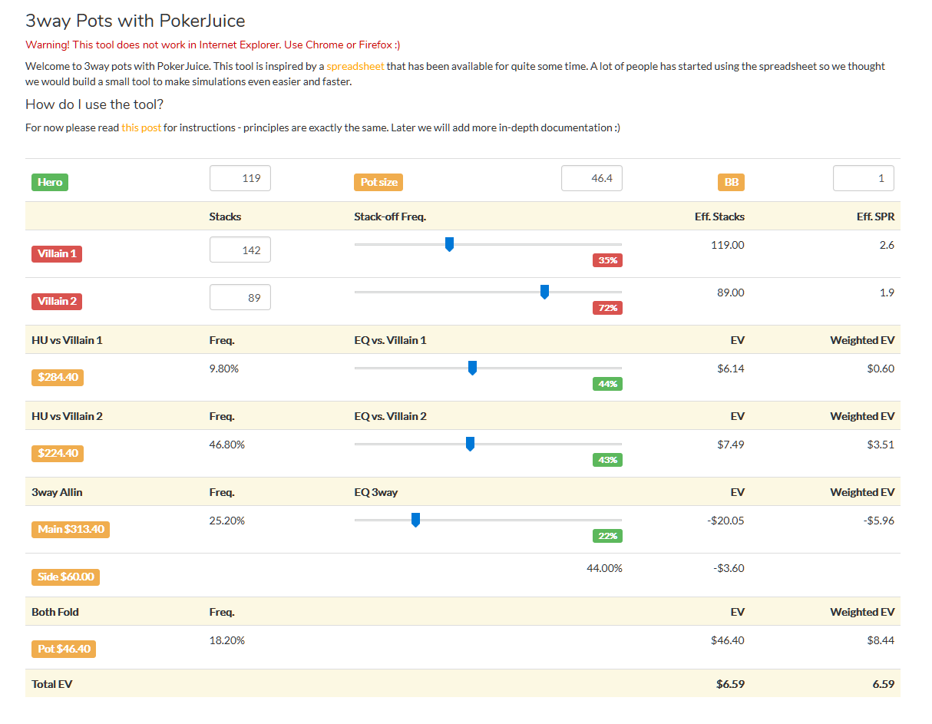Image resolution: width=932 pixels, height=724 pixels.
Task: Click the green 43% equity label
Action: click(x=607, y=460)
